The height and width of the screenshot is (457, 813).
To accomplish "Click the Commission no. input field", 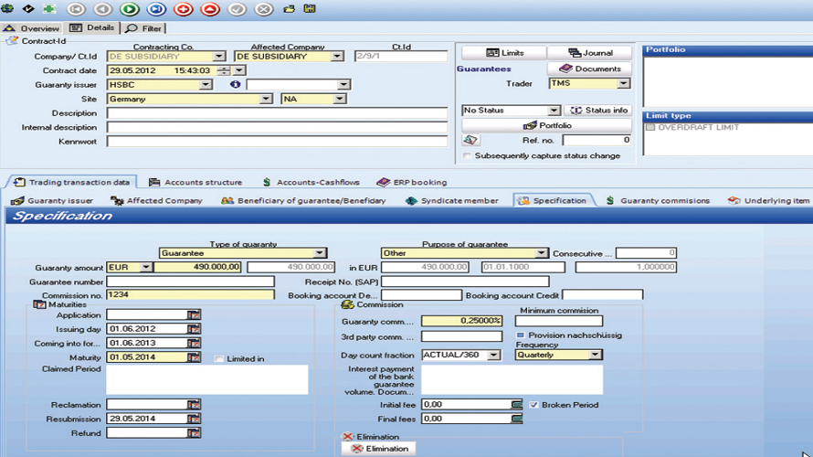I will pos(190,295).
